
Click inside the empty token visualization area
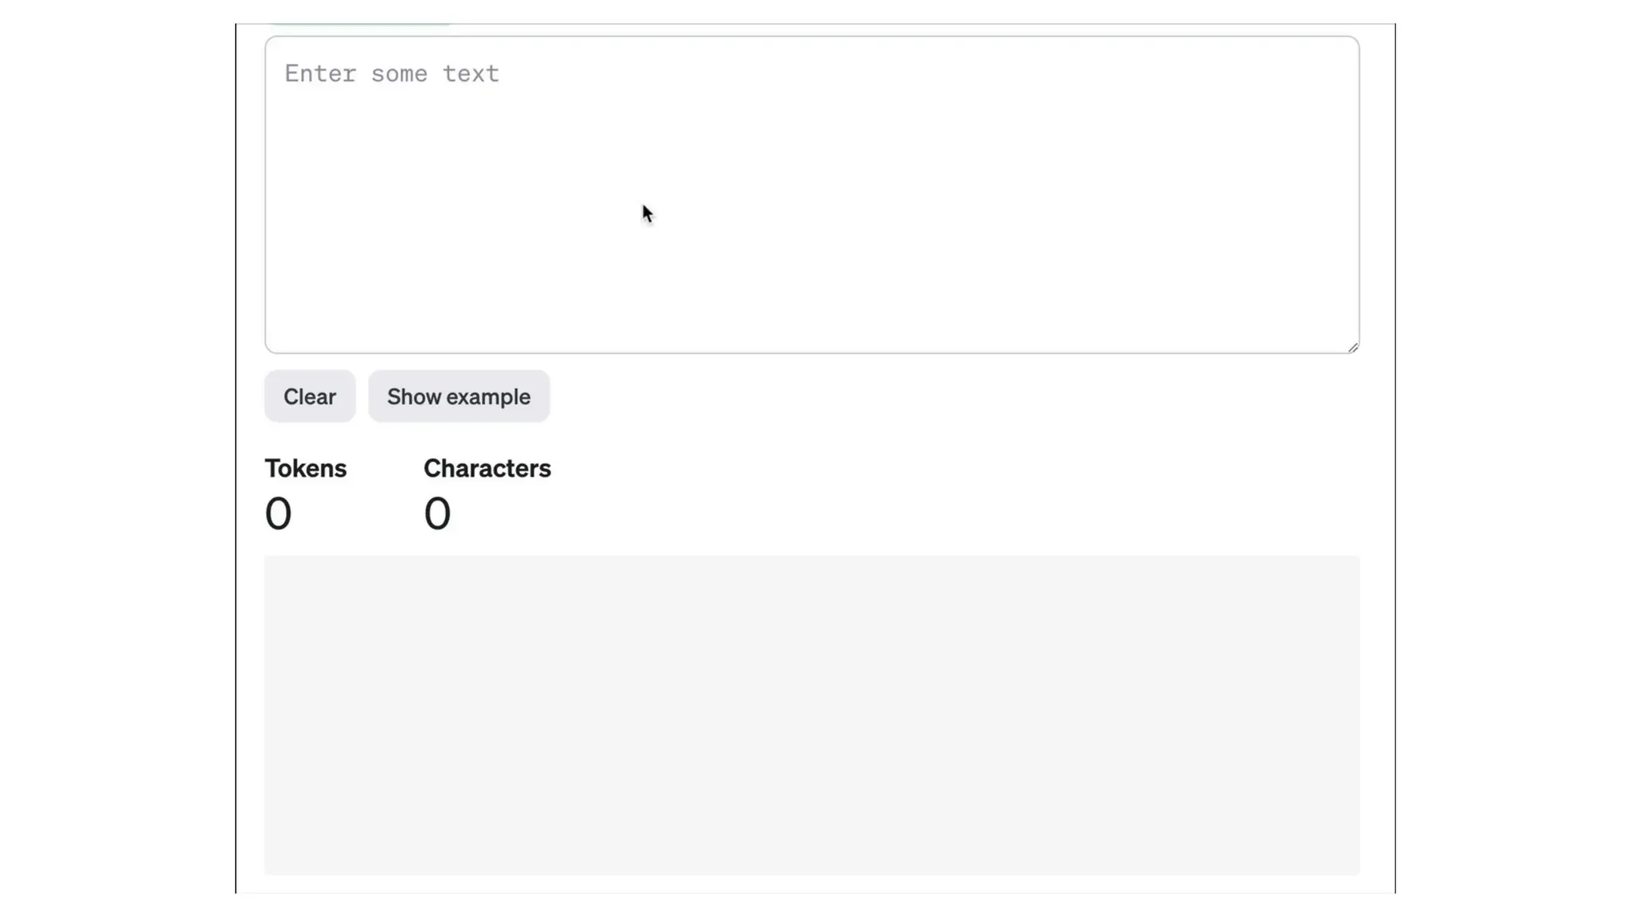click(812, 715)
